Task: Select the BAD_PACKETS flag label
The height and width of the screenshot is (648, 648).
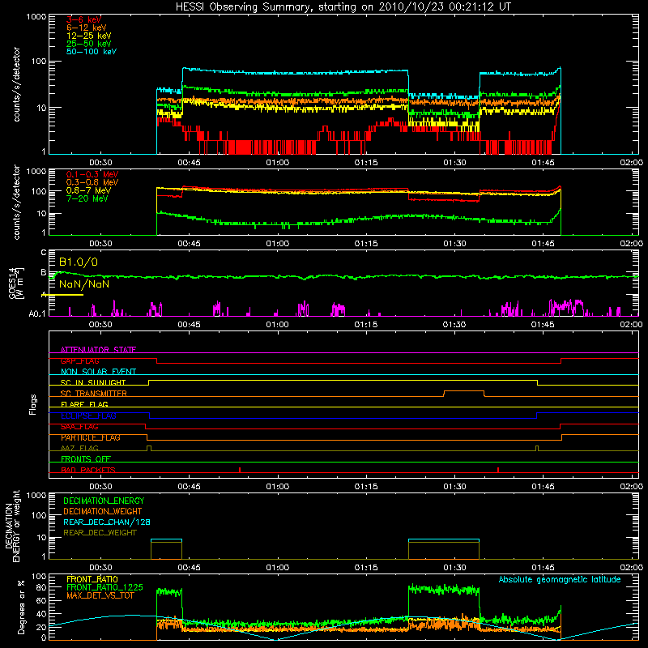Action: [x=88, y=470]
